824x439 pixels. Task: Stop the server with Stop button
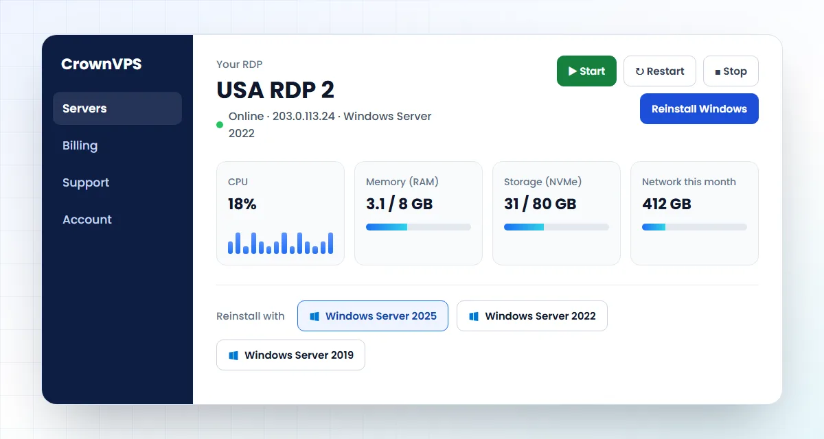tap(731, 71)
